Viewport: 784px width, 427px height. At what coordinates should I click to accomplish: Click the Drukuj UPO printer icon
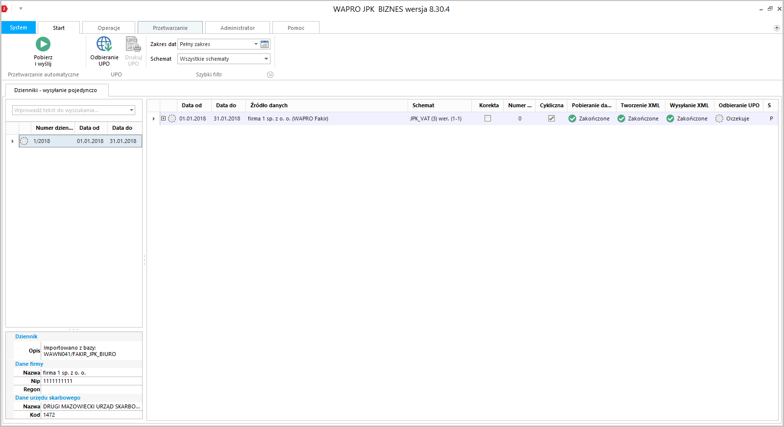(133, 44)
